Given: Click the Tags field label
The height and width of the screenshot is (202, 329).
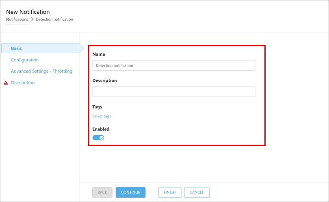Looking at the screenshot, I should point(97,107).
